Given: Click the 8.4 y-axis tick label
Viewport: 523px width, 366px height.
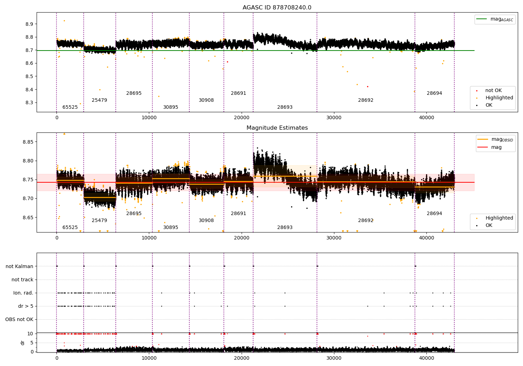Looking at the screenshot, I should (30, 90).
